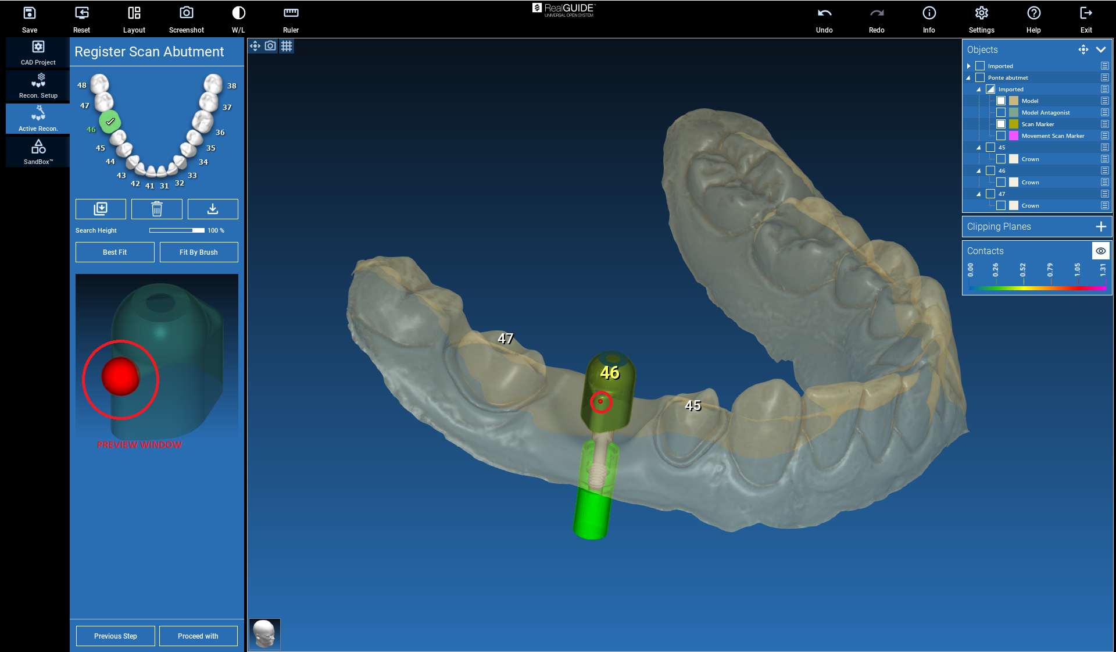The image size is (1116, 652).
Task: Toggle the Model Antagonist checkbox
Action: (x=1001, y=112)
